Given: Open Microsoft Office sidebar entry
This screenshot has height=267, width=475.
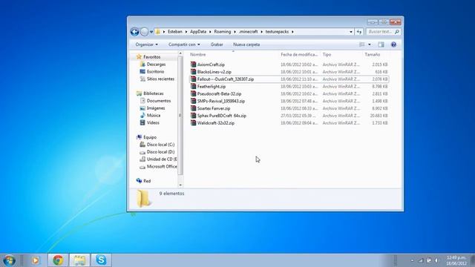Looking at the screenshot, I should tap(162, 166).
